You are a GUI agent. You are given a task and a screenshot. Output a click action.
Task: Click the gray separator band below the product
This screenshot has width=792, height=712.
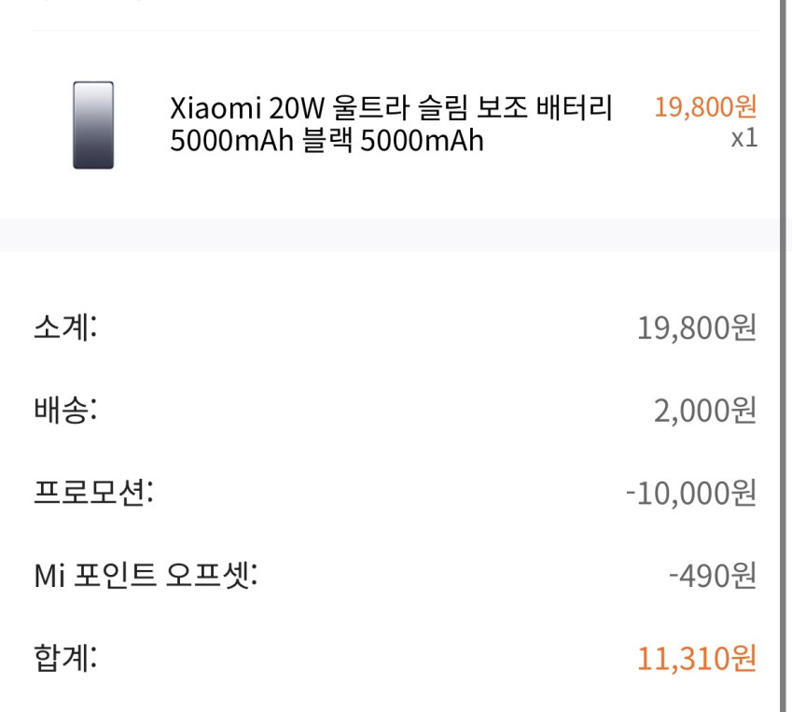point(392,234)
